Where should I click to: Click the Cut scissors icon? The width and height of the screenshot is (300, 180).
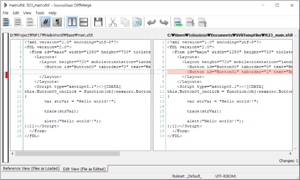point(113,22)
